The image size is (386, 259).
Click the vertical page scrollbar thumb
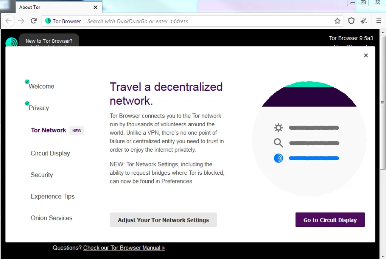(383, 103)
